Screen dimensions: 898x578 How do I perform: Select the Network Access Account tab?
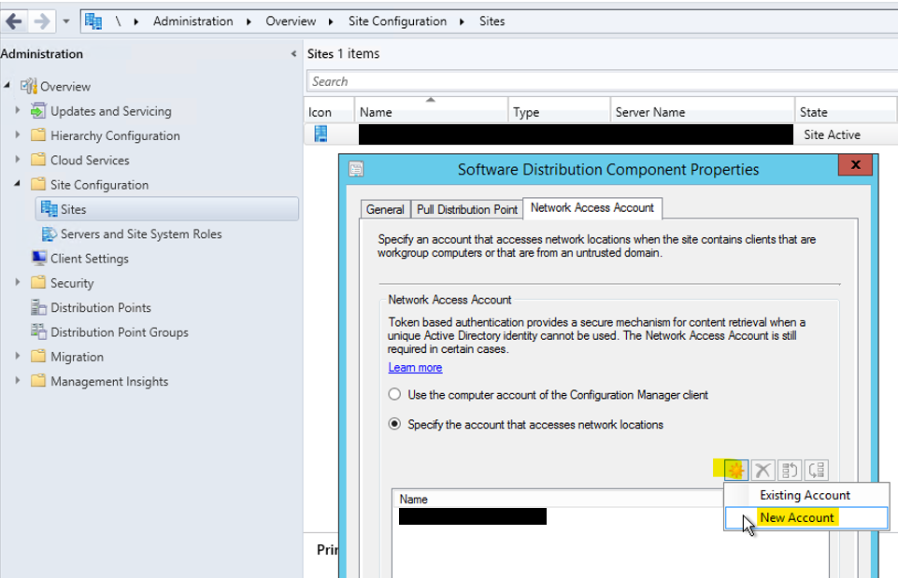click(x=592, y=207)
